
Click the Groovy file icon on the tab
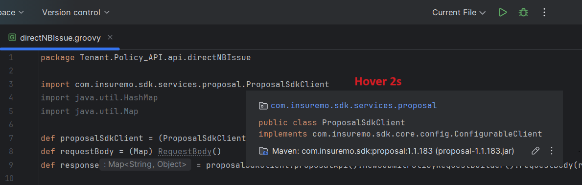[12, 38]
